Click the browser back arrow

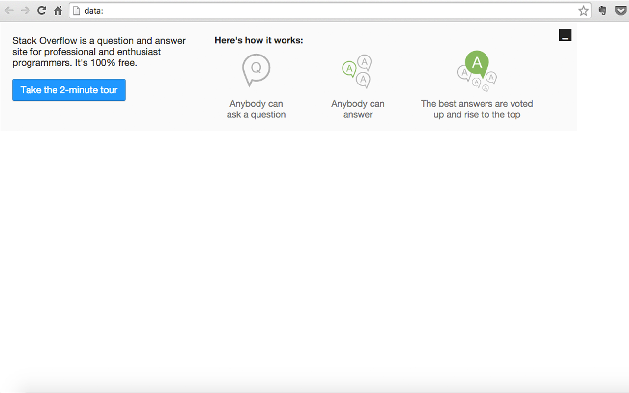point(9,10)
